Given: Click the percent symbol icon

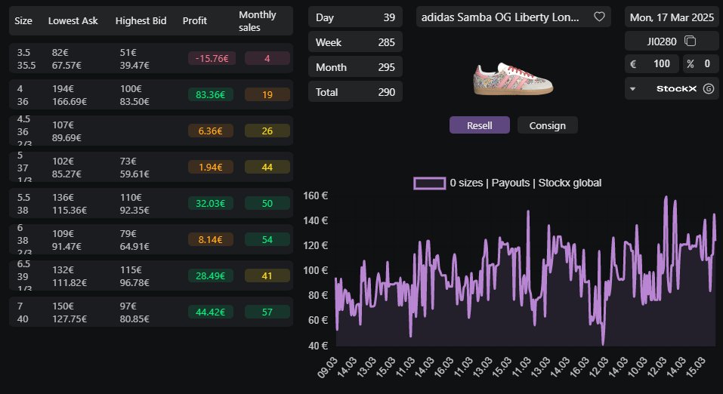Looking at the screenshot, I should coord(691,64).
